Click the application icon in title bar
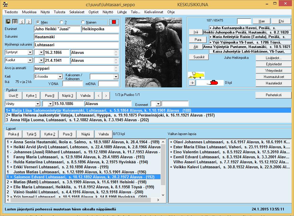Screen dimensions: 294x216 pyautogui.click(x=5, y=4)
